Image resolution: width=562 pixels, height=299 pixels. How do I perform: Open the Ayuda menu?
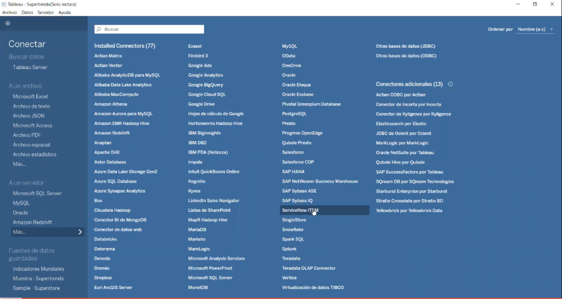tap(65, 13)
